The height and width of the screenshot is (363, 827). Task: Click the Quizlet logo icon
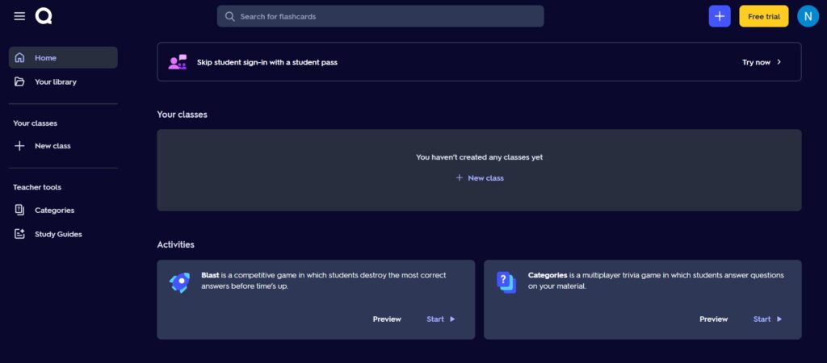[44, 16]
